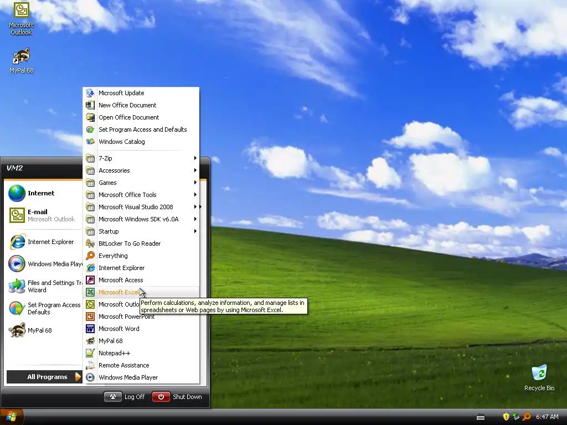Click the security shield tray icon

506,417
